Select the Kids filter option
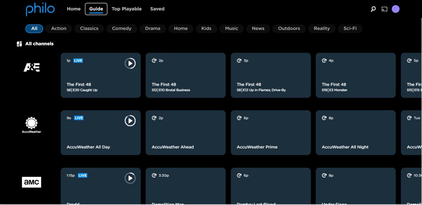The height and width of the screenshot is (205, 422). (206, 29)
